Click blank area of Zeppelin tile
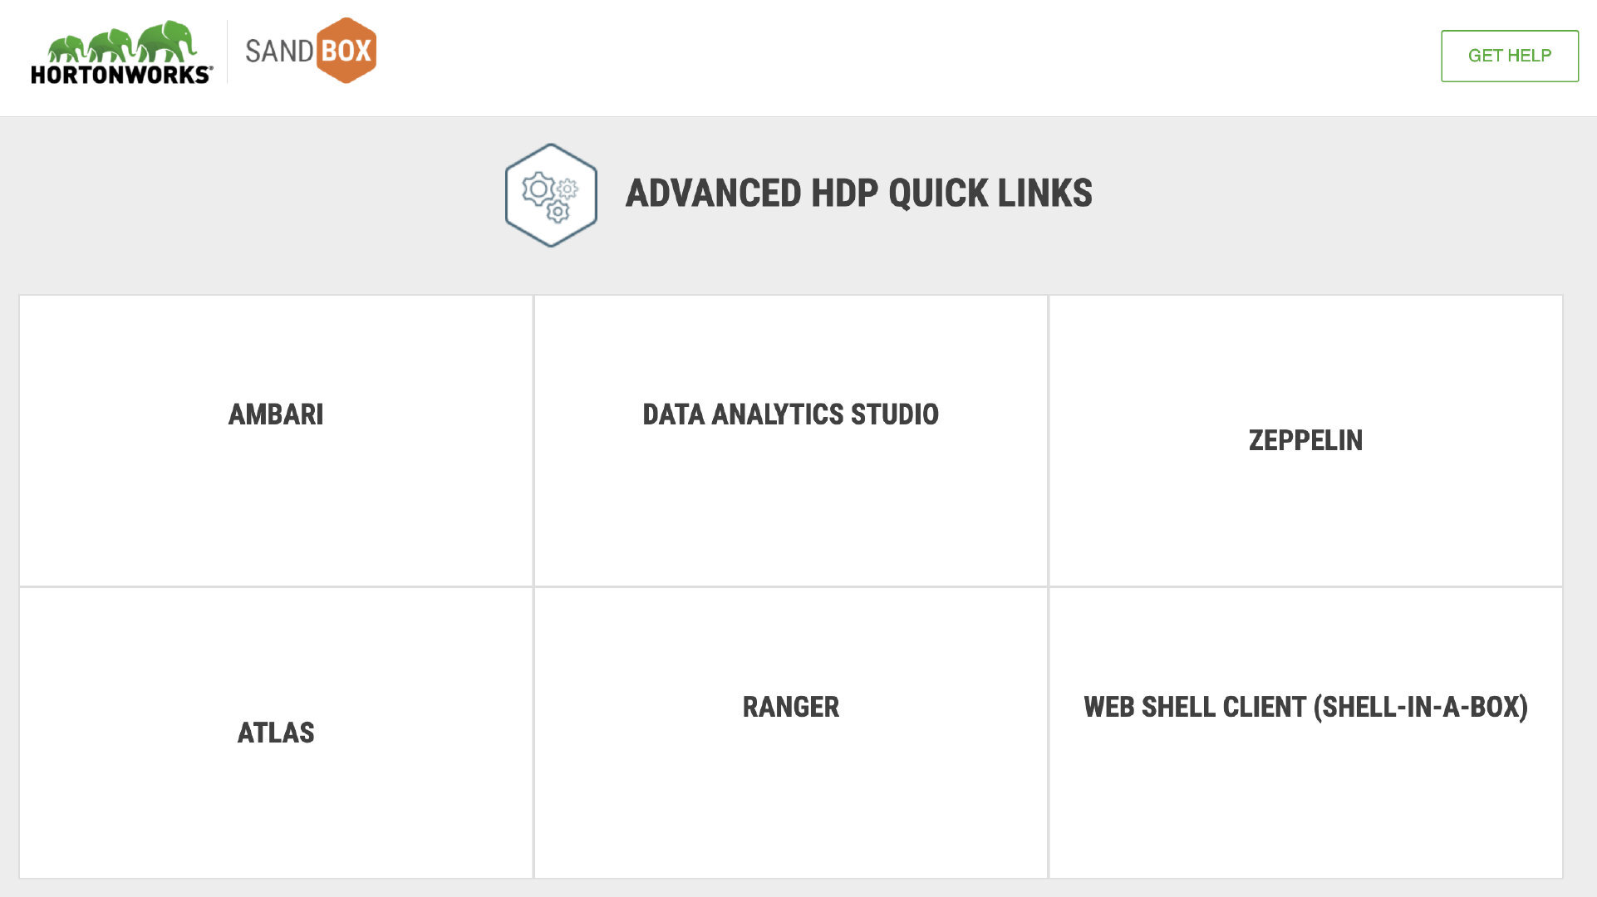1597x897 pixels. [x=1305, y=532]
